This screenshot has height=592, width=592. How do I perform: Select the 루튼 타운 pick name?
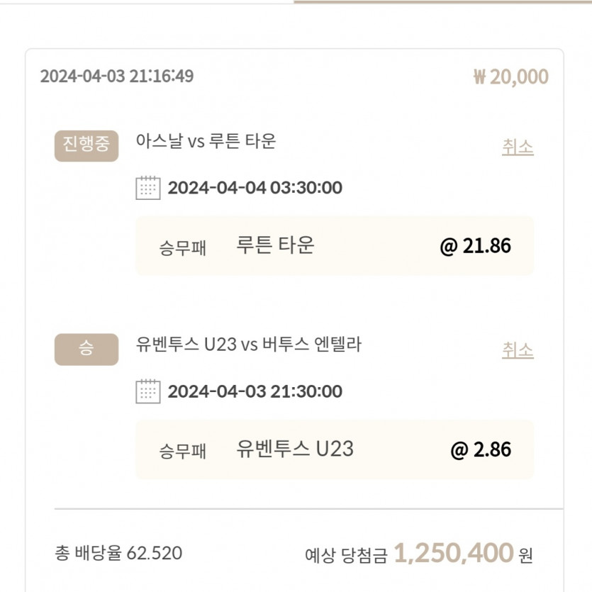275,245
